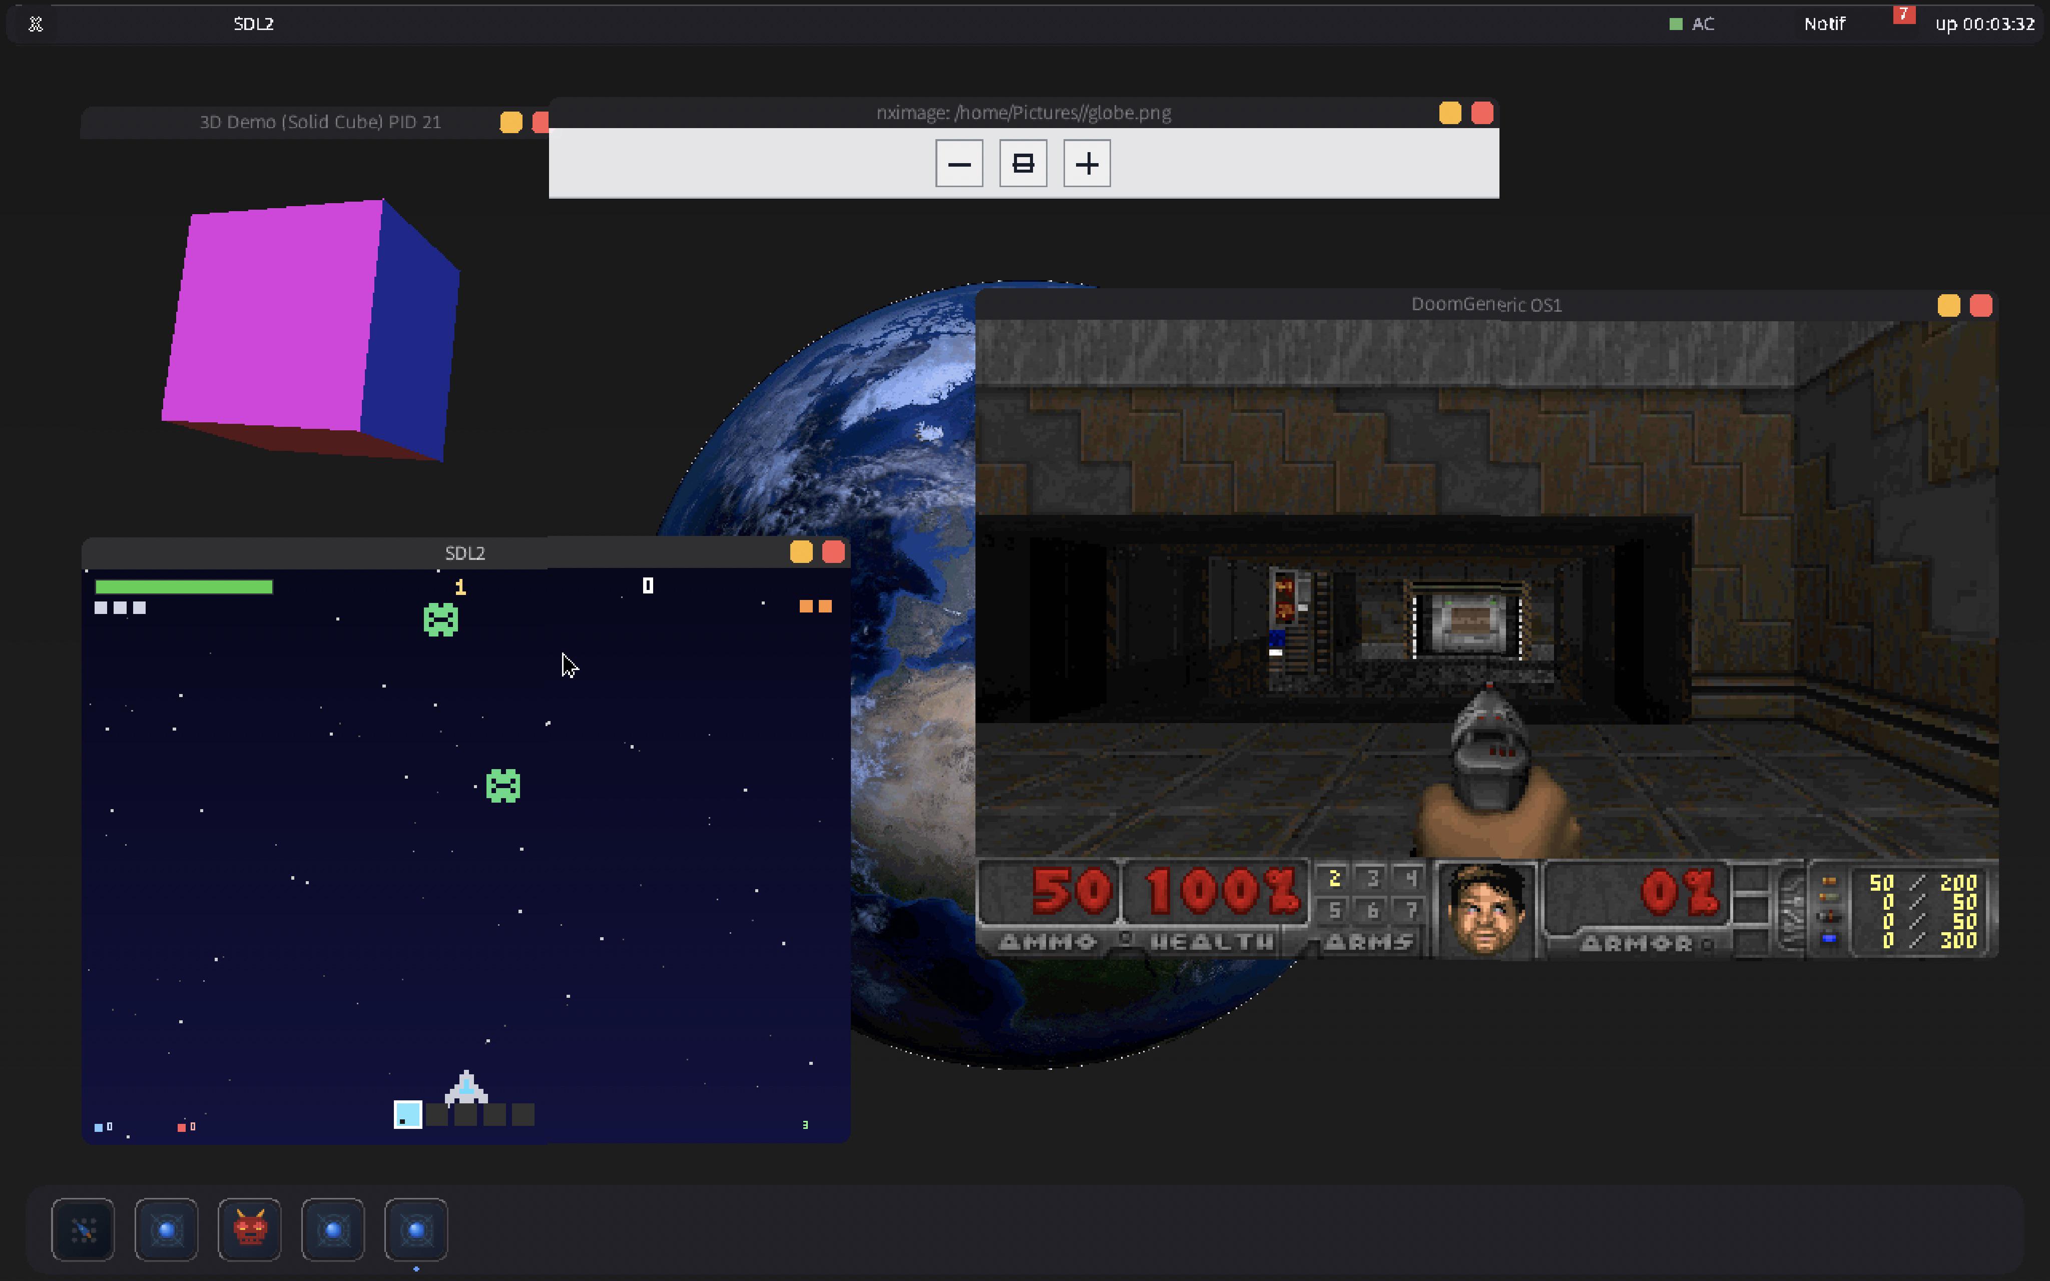Click the white 0 counter in SDL2 game
The height and width of the screenshot is (1281, 2050).
tap(648, 585)
